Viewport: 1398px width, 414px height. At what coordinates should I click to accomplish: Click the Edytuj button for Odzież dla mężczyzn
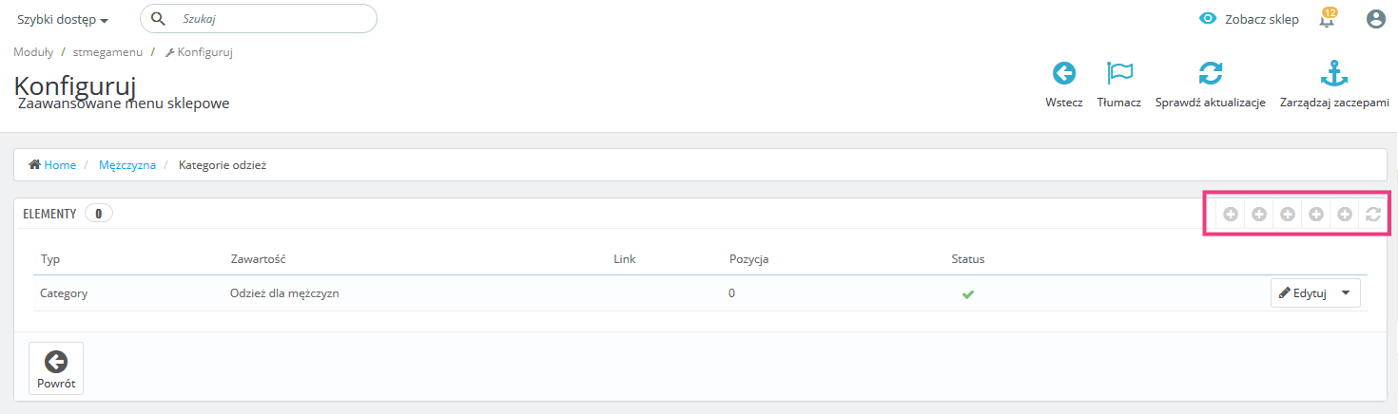[1303, 293]
